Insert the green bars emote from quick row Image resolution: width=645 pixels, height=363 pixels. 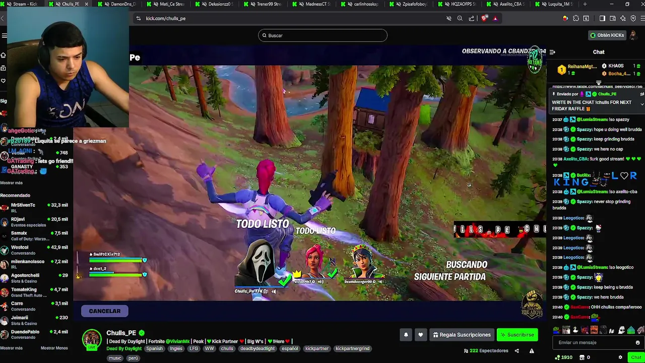pos(631,330)
